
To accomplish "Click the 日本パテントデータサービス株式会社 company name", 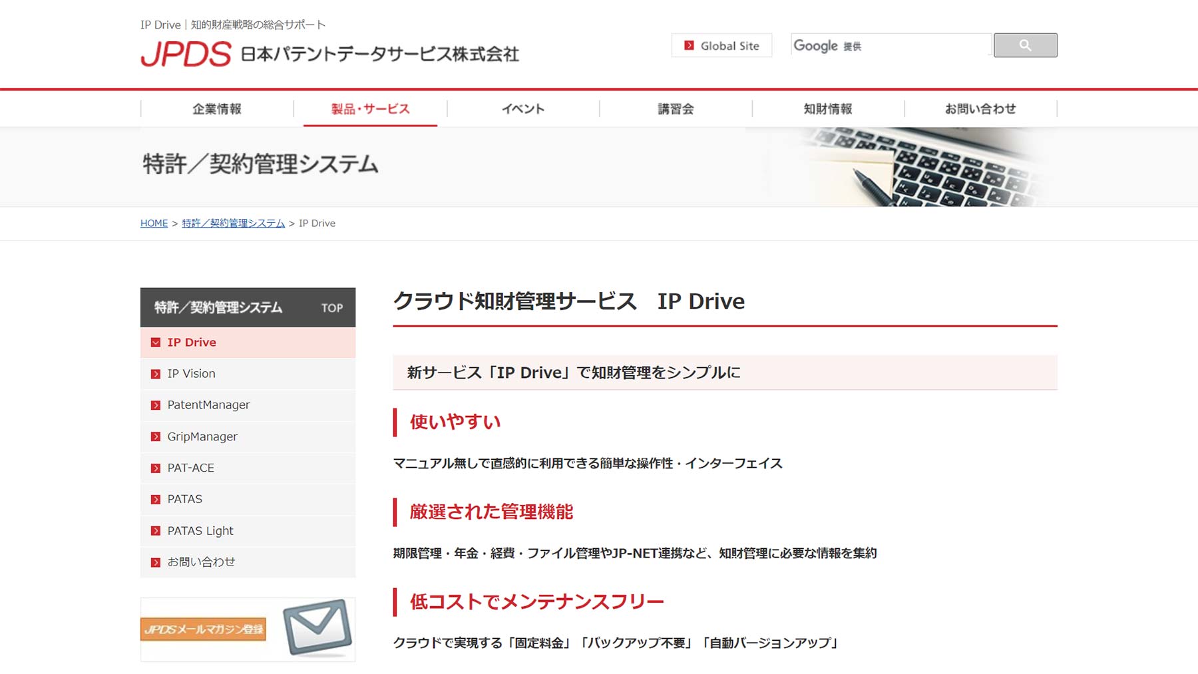I will coord(379,54).
